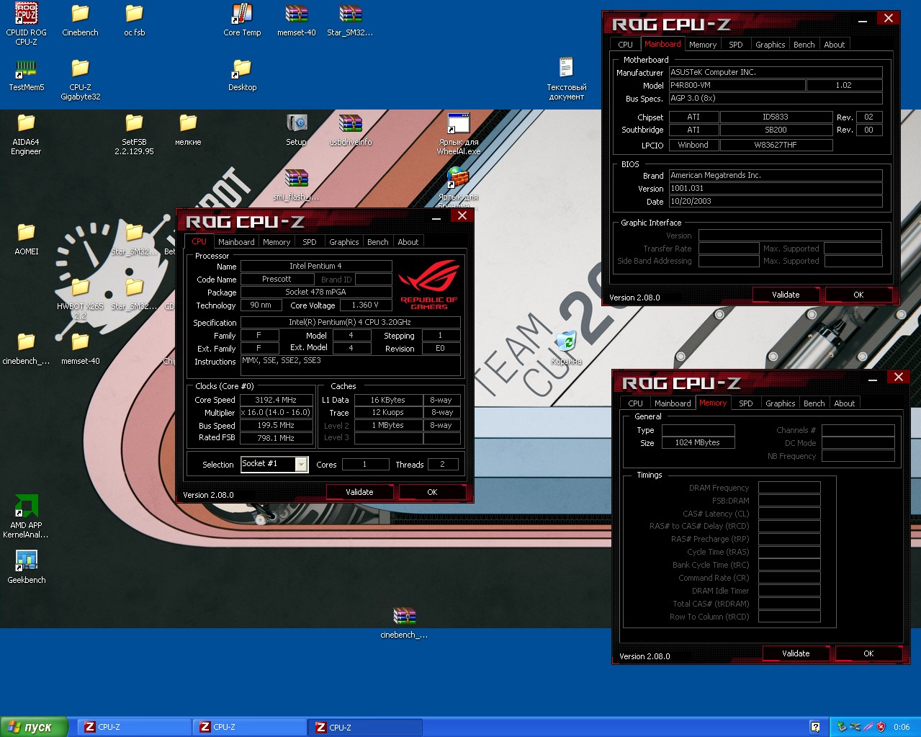The image size is (921, 737).
Task: Open the SPD tab in the Timings window
Action: [746, 403]
